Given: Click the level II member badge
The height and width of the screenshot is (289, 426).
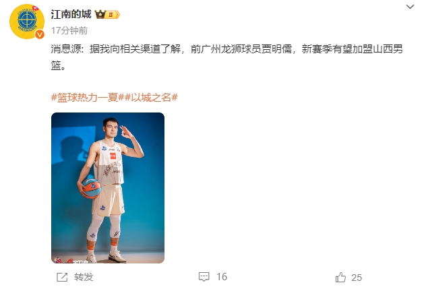Looking at the screenshot, I should (x=112, y=14).
